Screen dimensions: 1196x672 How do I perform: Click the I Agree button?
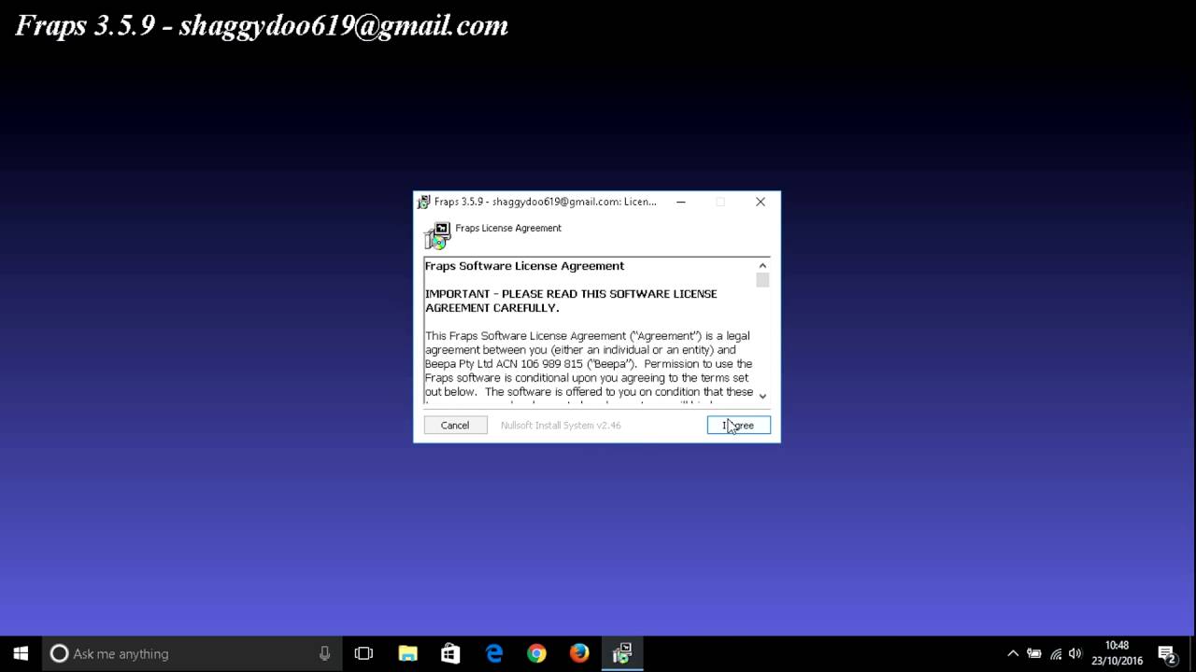click(x=739, y=425)
